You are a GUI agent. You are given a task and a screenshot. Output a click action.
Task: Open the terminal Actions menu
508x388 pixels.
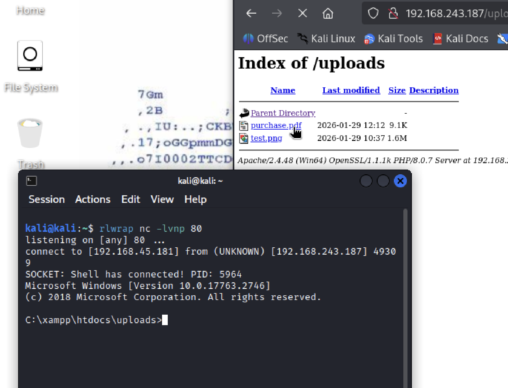point(93,199)
